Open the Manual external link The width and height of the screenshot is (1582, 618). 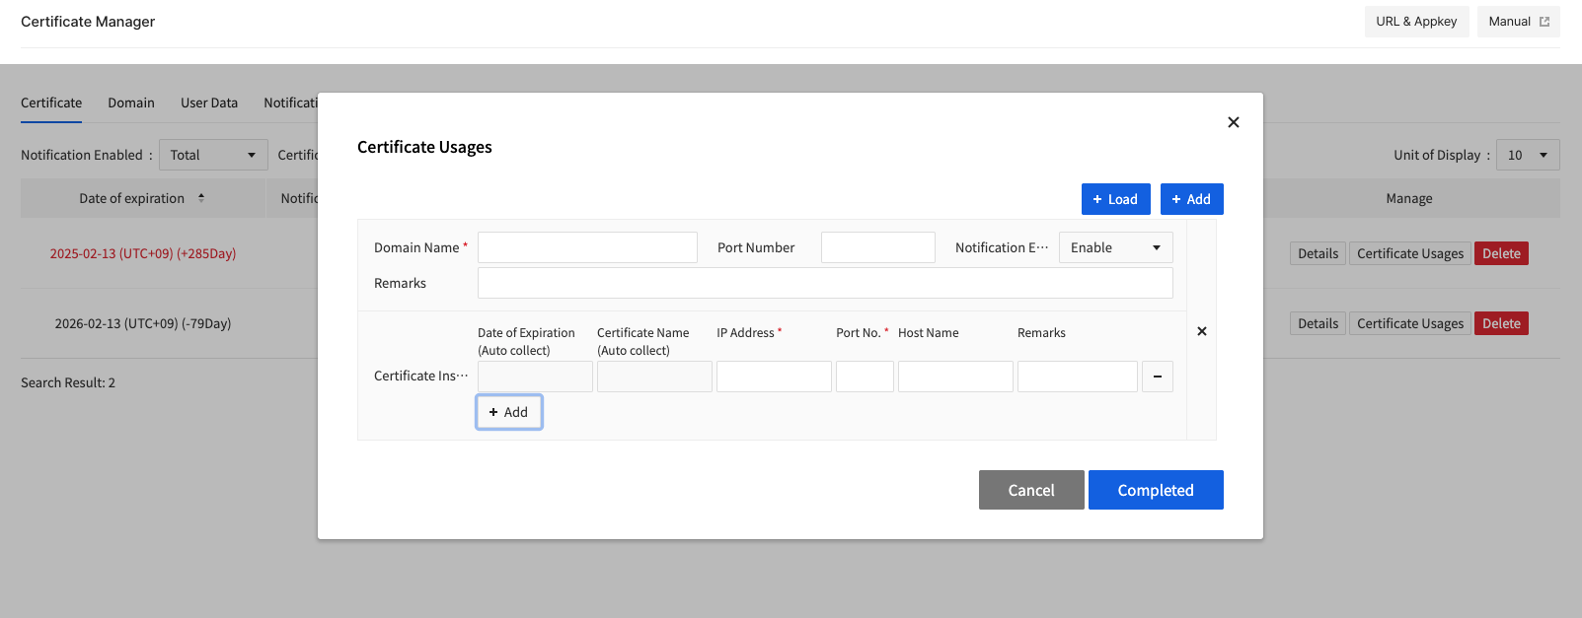1518,22
